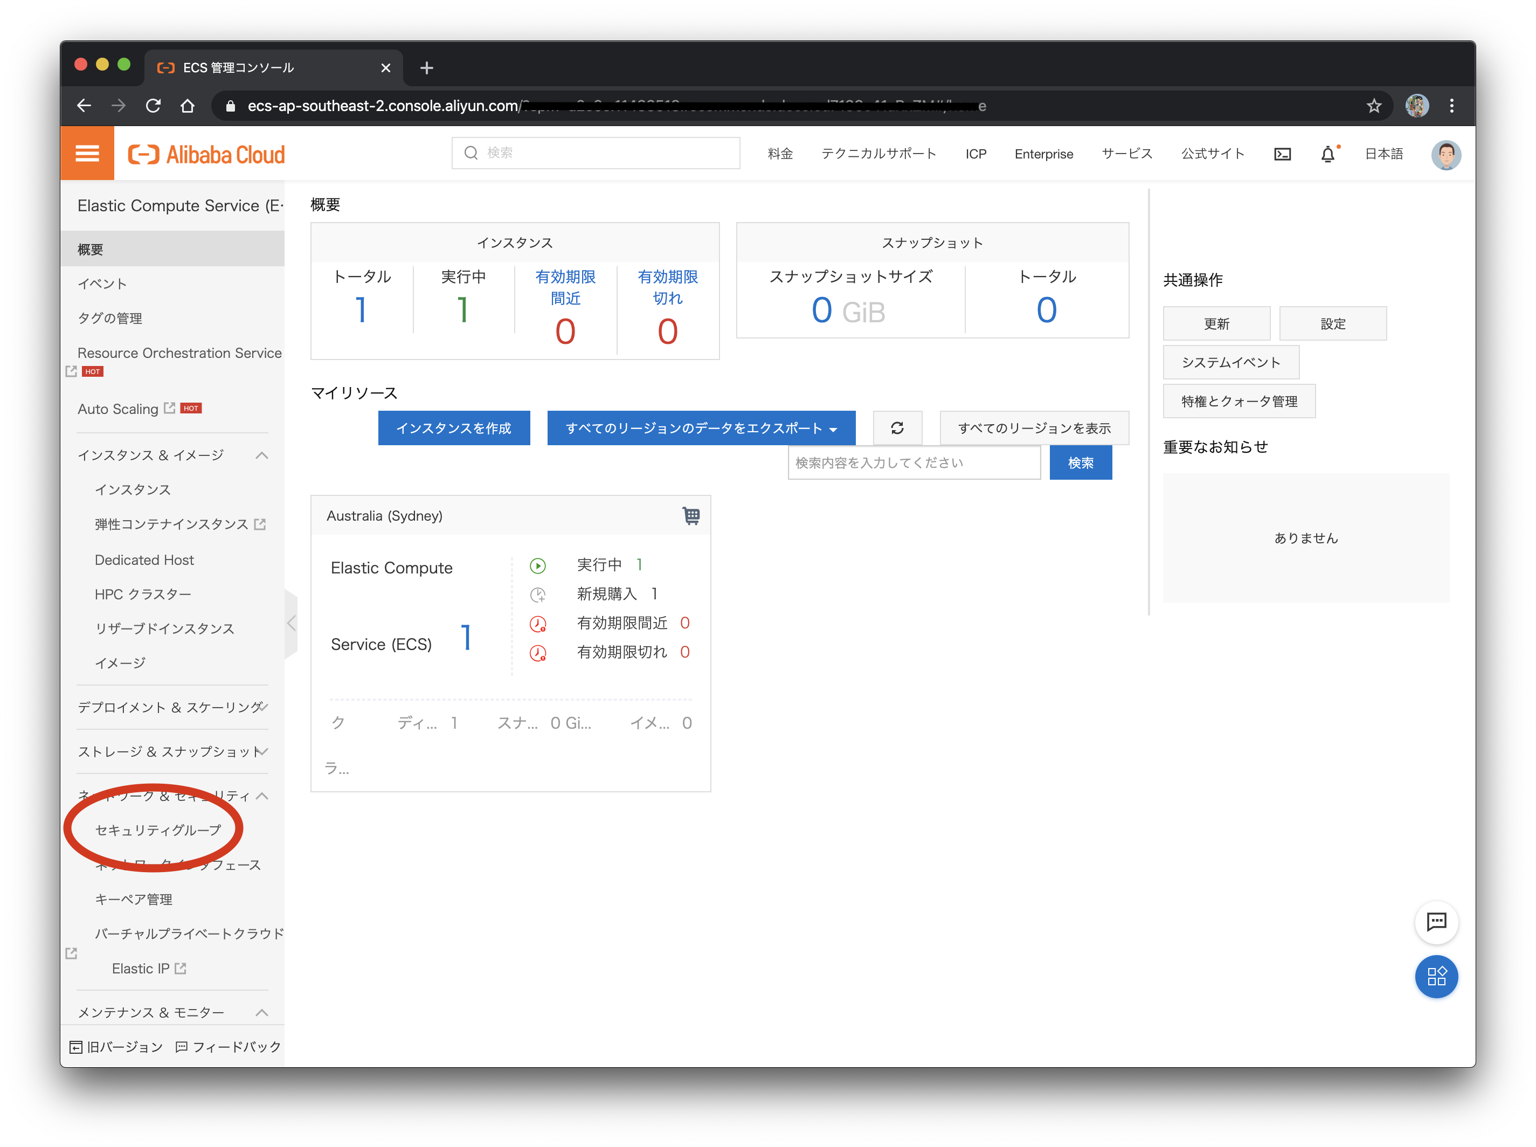Viewport: 1536px width, 1147px height.
Task: Collapse the インスタンス & イメージ section
Action: click(x=262, y=455)
